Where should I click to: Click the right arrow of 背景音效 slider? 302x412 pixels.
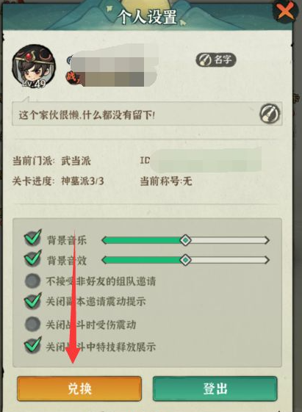pyautogui.click(x=267, y=260)
